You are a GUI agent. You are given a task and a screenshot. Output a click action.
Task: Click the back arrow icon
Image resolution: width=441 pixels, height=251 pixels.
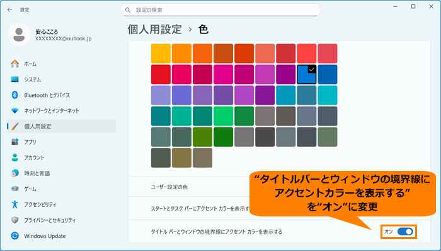10,10
